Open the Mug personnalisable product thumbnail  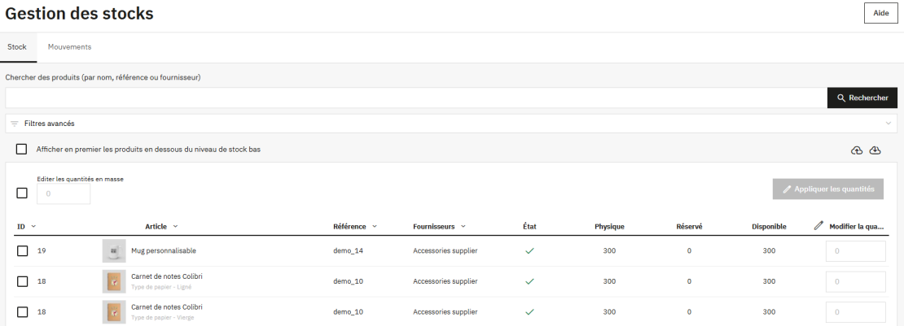pos(114,250)
